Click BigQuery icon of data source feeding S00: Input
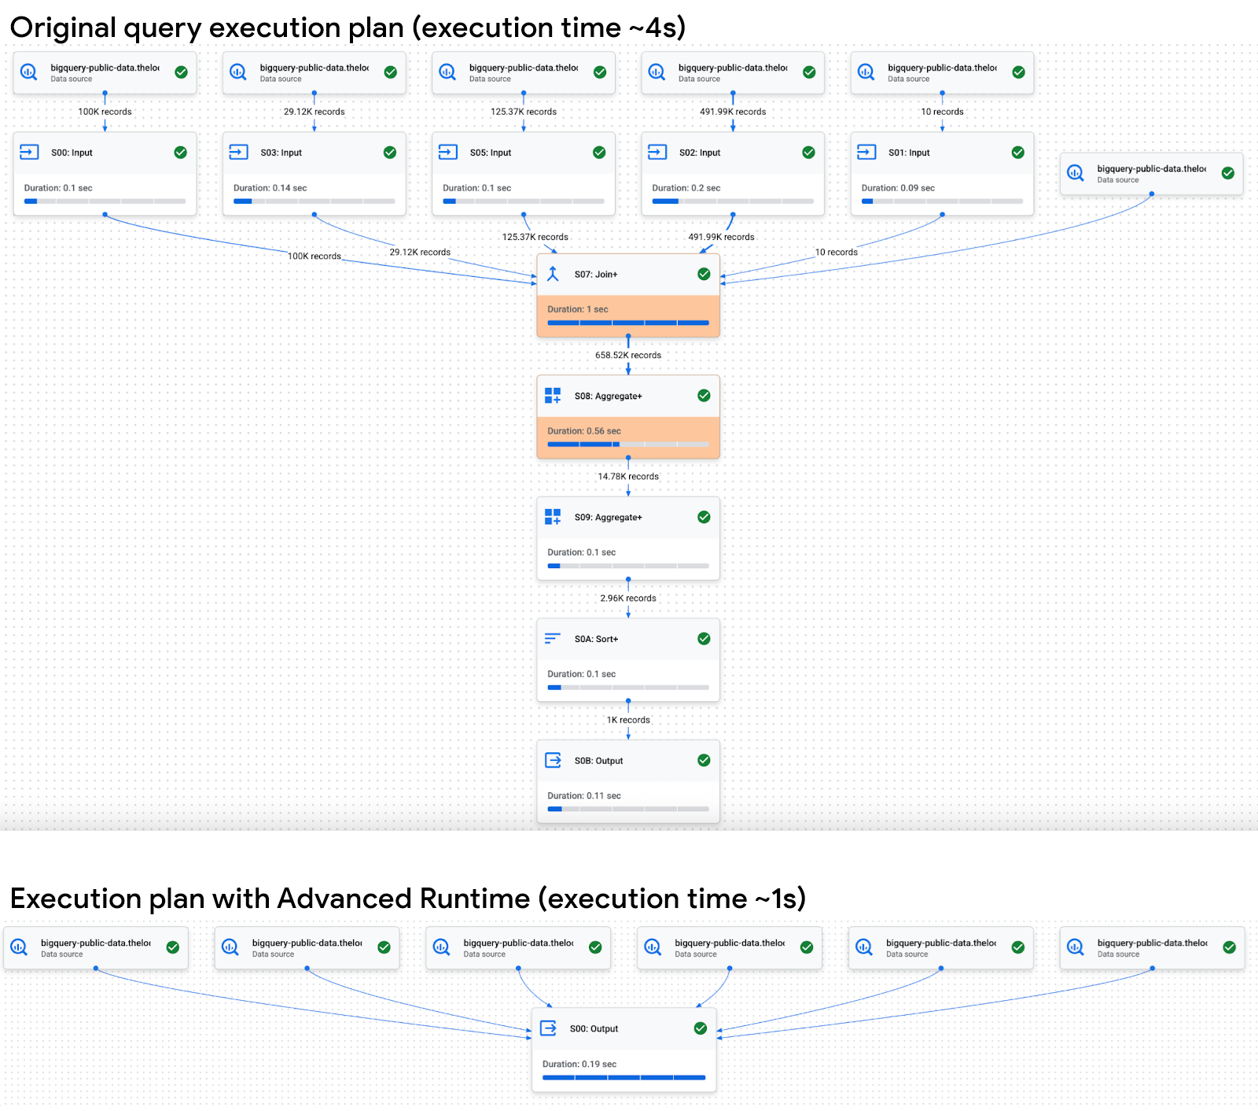Viewport: 1258px width, 1111px height. (x=29, y=72)
